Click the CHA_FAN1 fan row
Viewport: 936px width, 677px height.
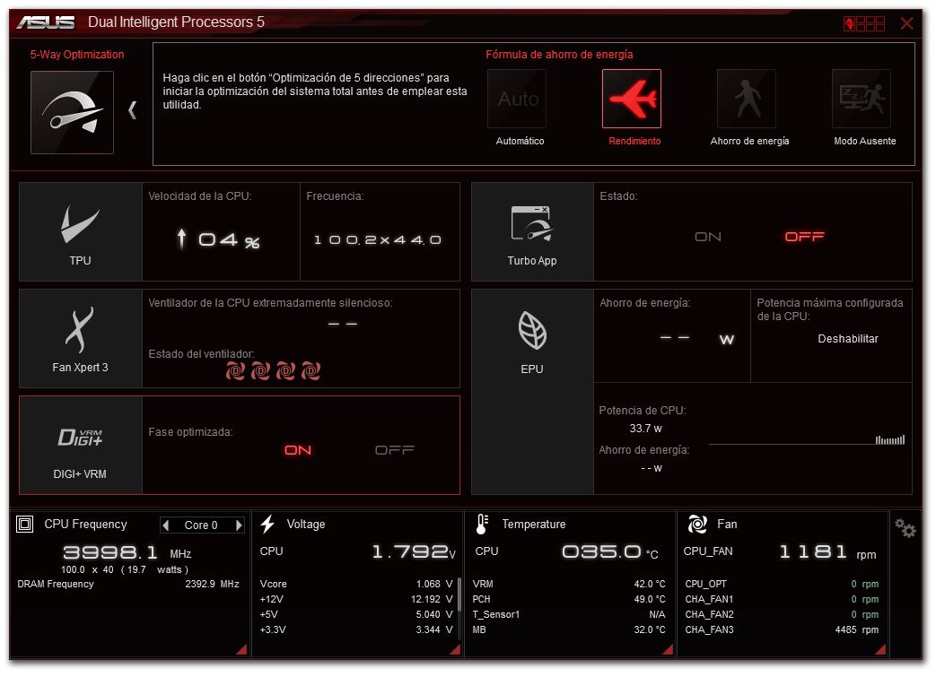point(782,599)
